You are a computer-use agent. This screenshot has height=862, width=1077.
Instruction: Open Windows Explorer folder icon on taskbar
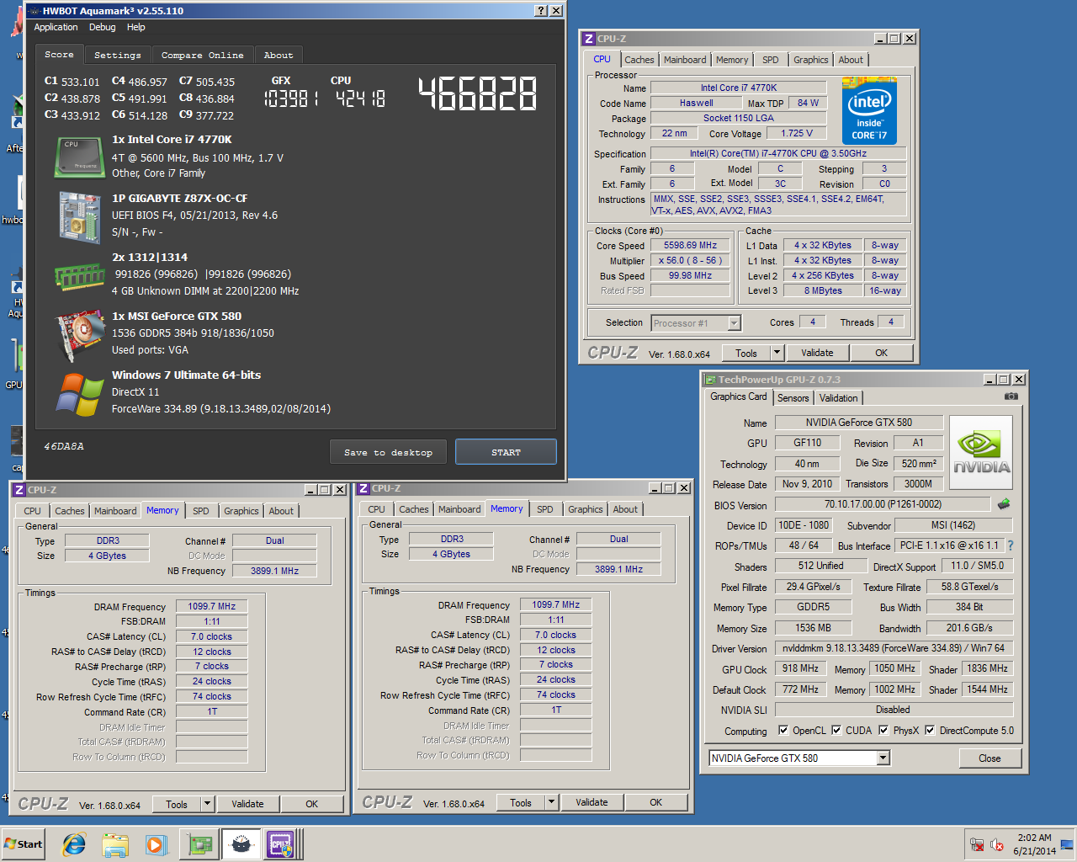coord(115,844)
